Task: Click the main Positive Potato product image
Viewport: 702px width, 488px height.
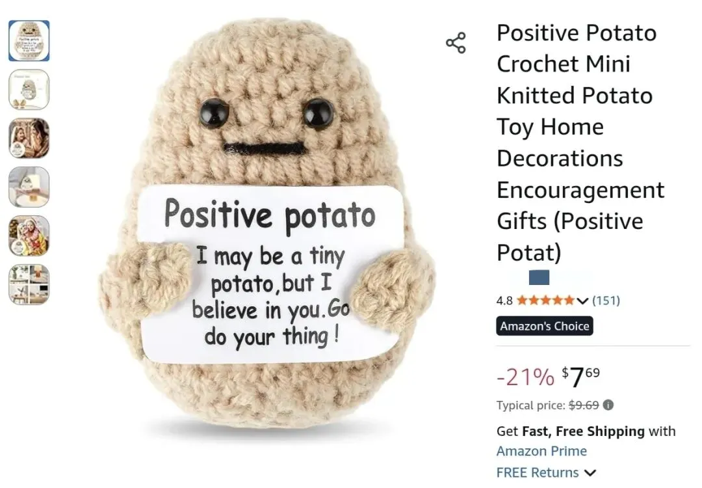Action: pos(267,224)
